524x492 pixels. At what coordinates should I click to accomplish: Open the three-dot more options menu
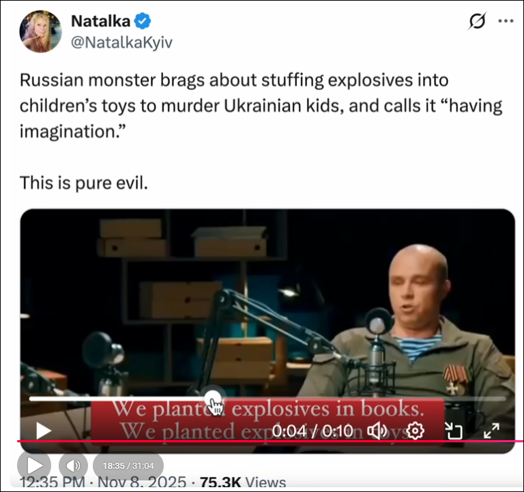[x=506, y=21]
